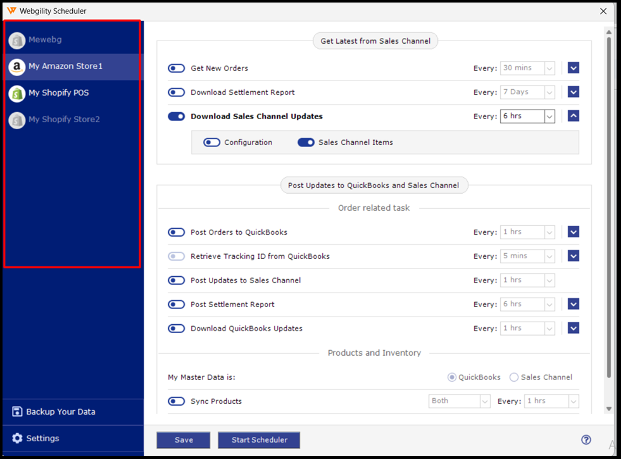Select the Sales Channel radio button
This screenshot has width=621, height=459.
click(x=513, y=377)
